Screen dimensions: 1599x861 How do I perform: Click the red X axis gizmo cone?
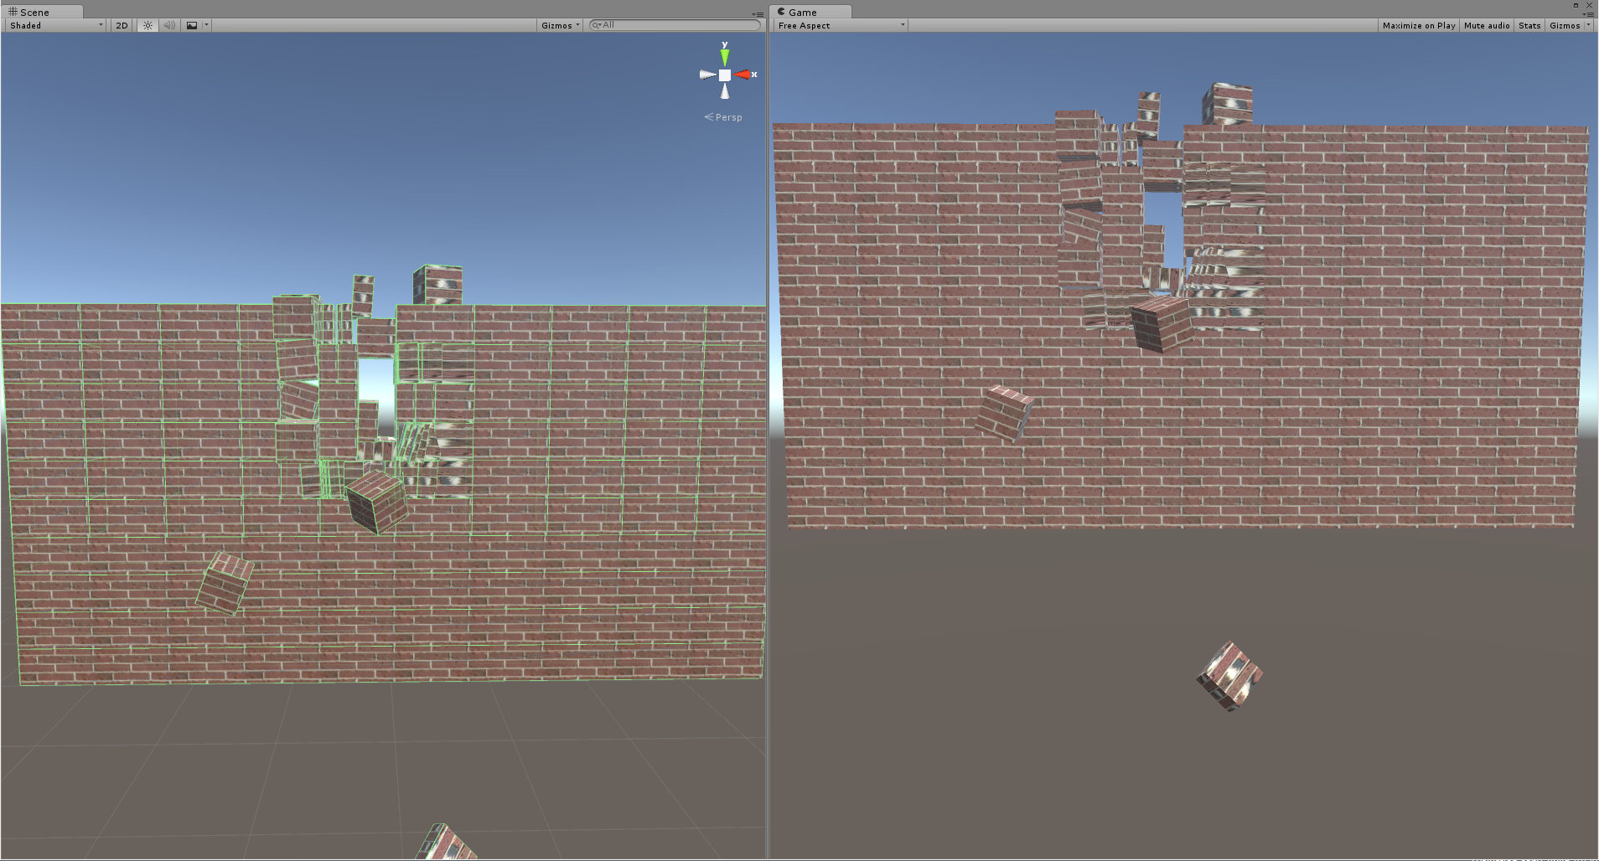(743, 75)
